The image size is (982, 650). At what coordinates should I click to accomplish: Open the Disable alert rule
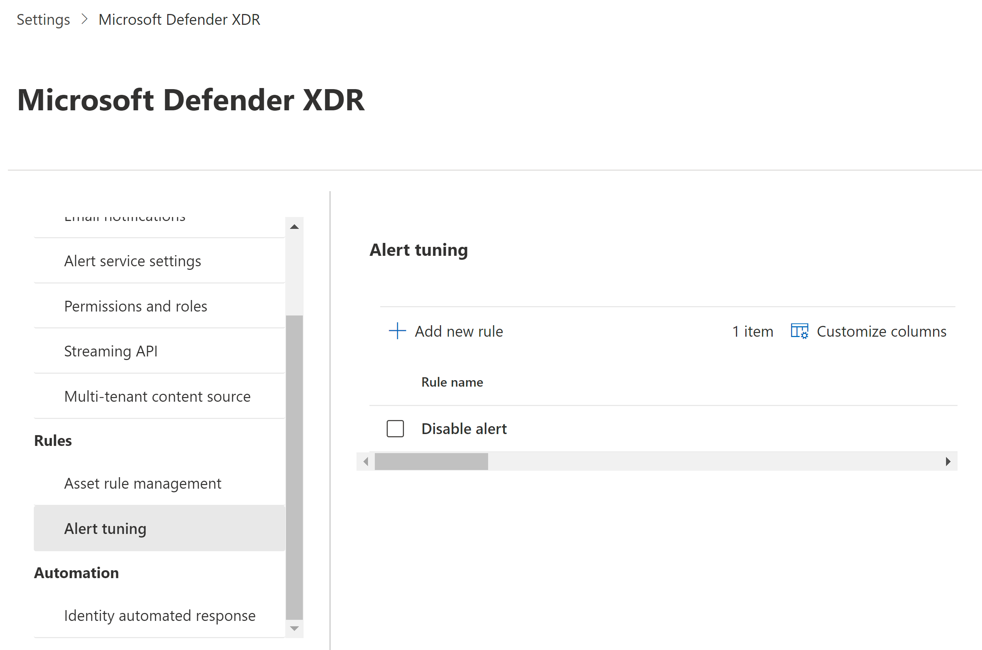tap(464, 429)
